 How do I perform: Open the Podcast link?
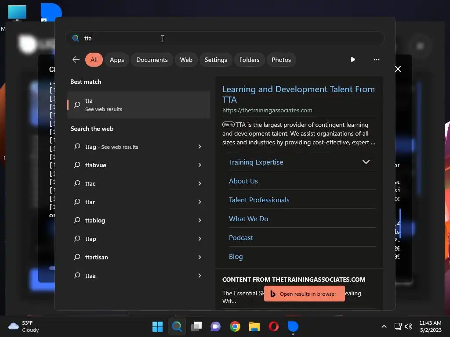[x=241, y=238]
